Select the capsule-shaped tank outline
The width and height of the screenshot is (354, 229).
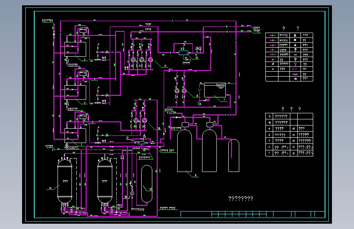(x=147, y=184)
